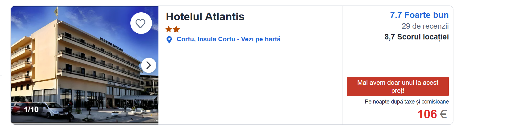Select 'Vezi pe hartă' text
Screen dimensions: 520x130
(261, 39)
